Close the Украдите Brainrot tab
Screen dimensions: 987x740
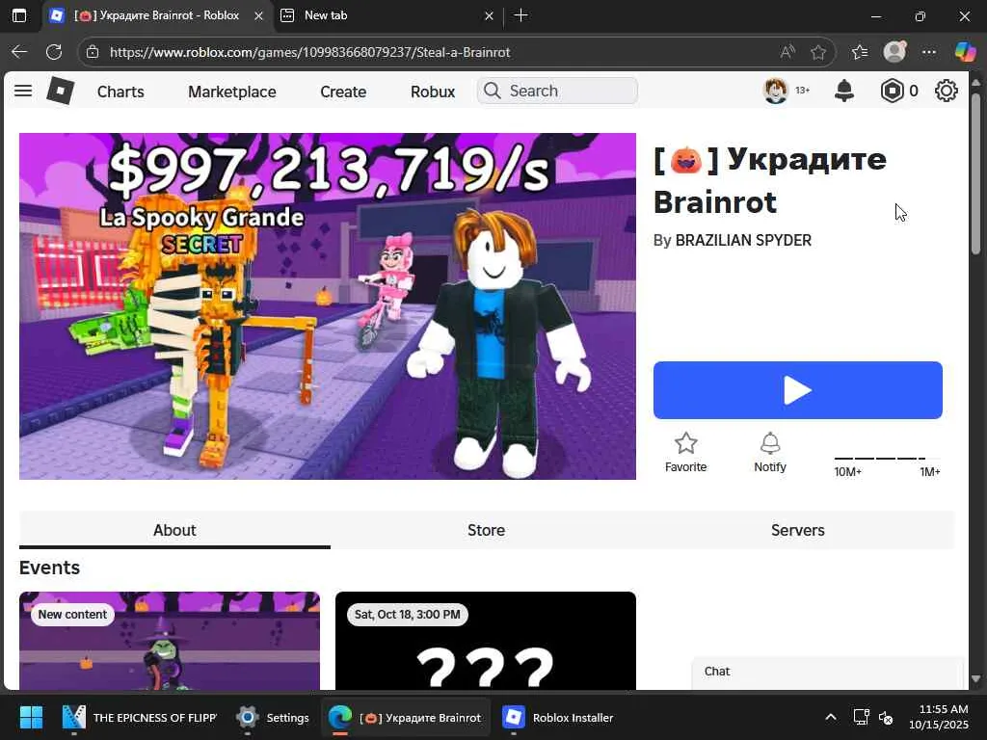click(258, 15)
